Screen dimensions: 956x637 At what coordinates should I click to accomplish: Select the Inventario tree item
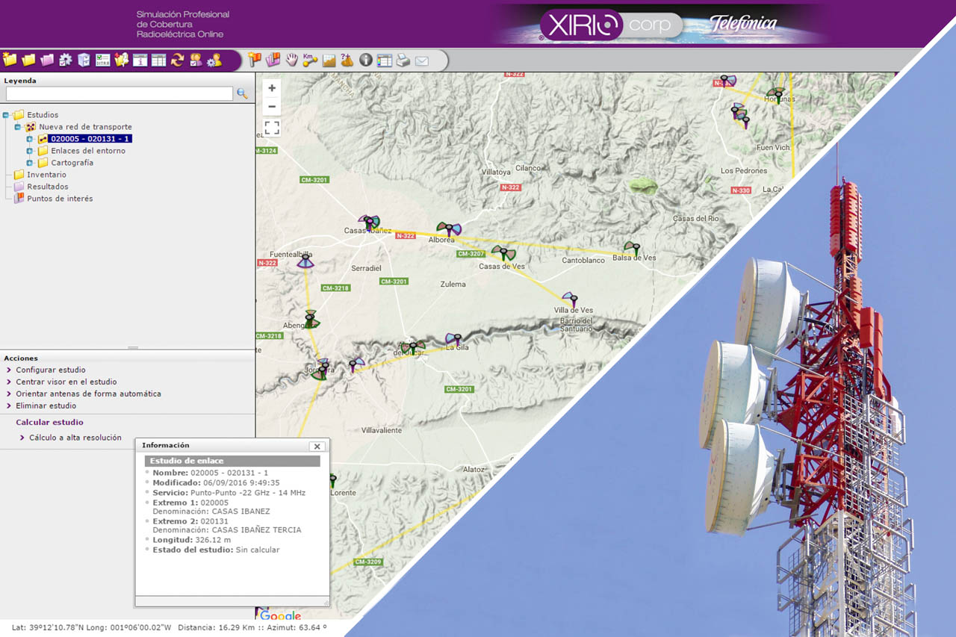pos(46,175)
